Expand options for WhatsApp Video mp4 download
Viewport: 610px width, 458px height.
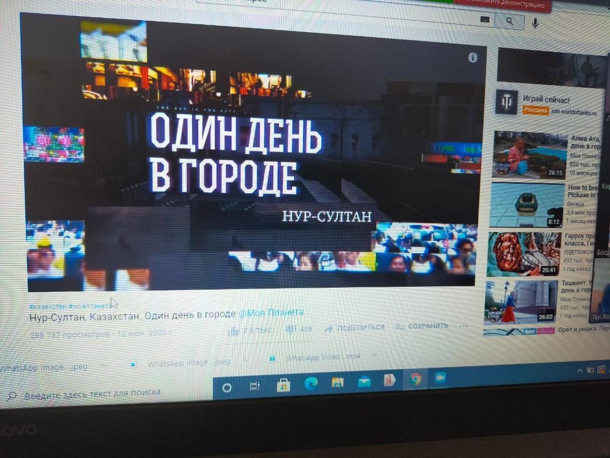click(374, 356)
